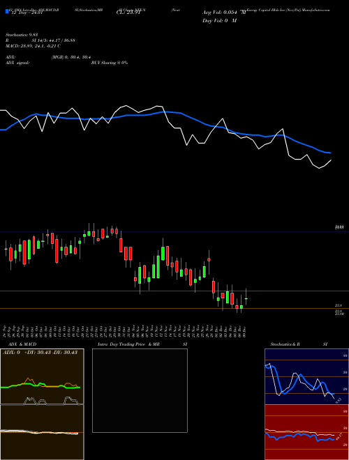Select the 'ADX: 0 +DY: 30.43 -DY: 30.43' header
The height and width of the screenshot is (460, 349).
40,352
